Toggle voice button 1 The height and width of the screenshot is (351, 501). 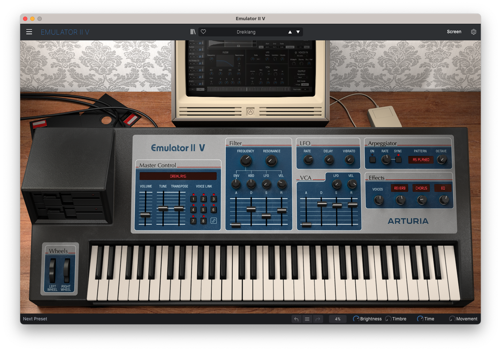click(x=193, y=199)
